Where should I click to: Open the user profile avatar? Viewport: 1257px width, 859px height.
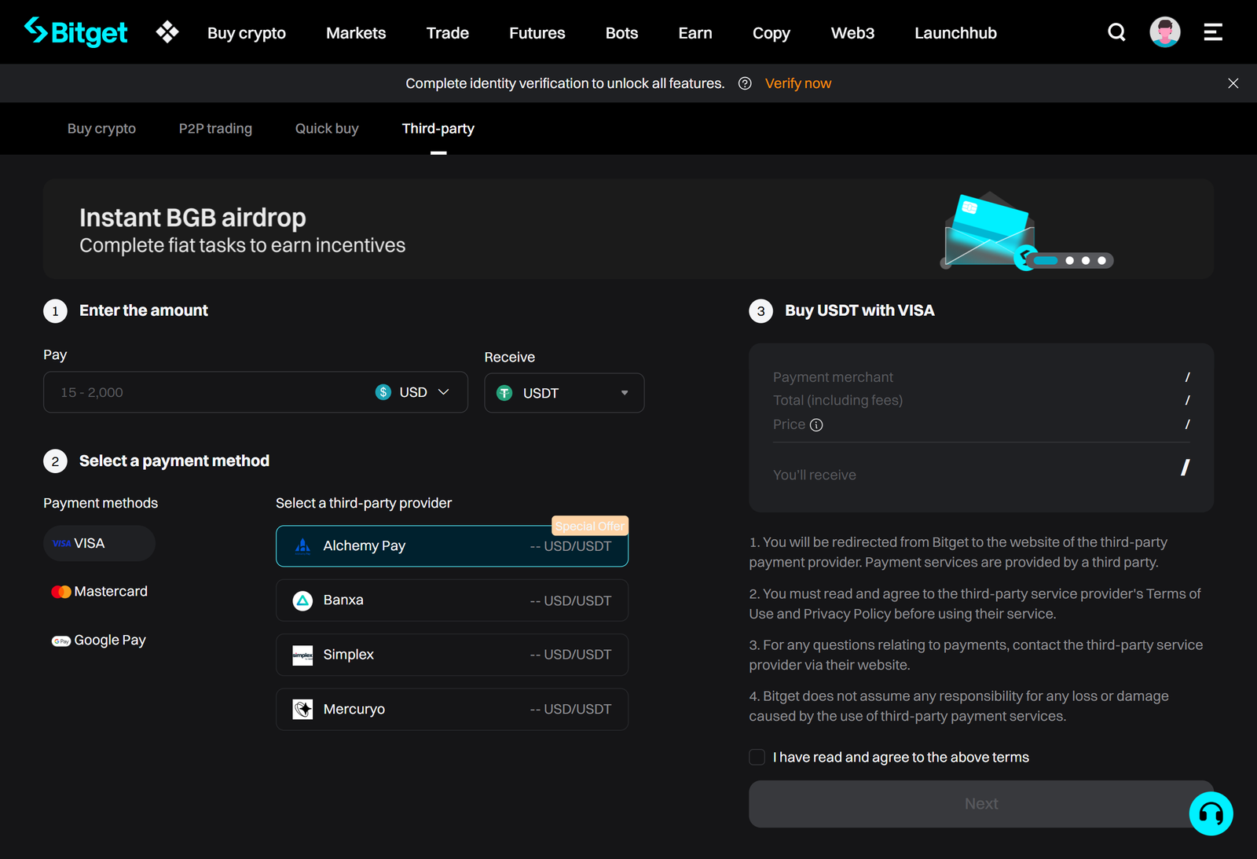[x=1164, y=32]
